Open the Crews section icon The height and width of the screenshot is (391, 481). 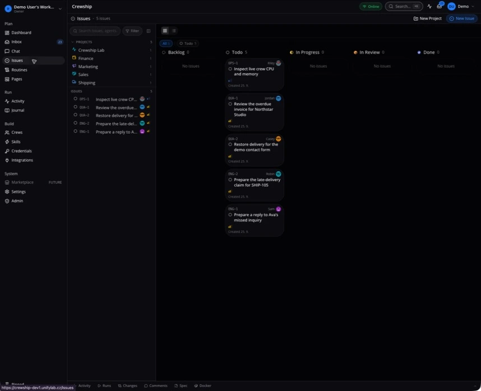pyautogui.click(x=7, y=132)
